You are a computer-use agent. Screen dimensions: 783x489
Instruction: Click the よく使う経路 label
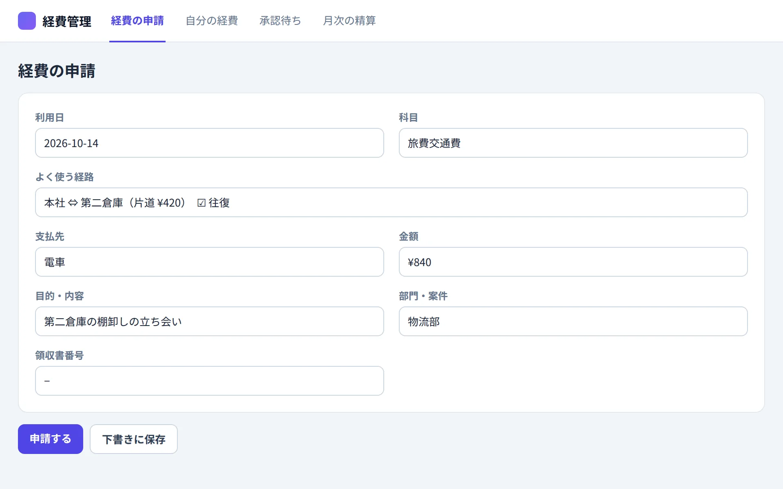(x=64, y=177)
